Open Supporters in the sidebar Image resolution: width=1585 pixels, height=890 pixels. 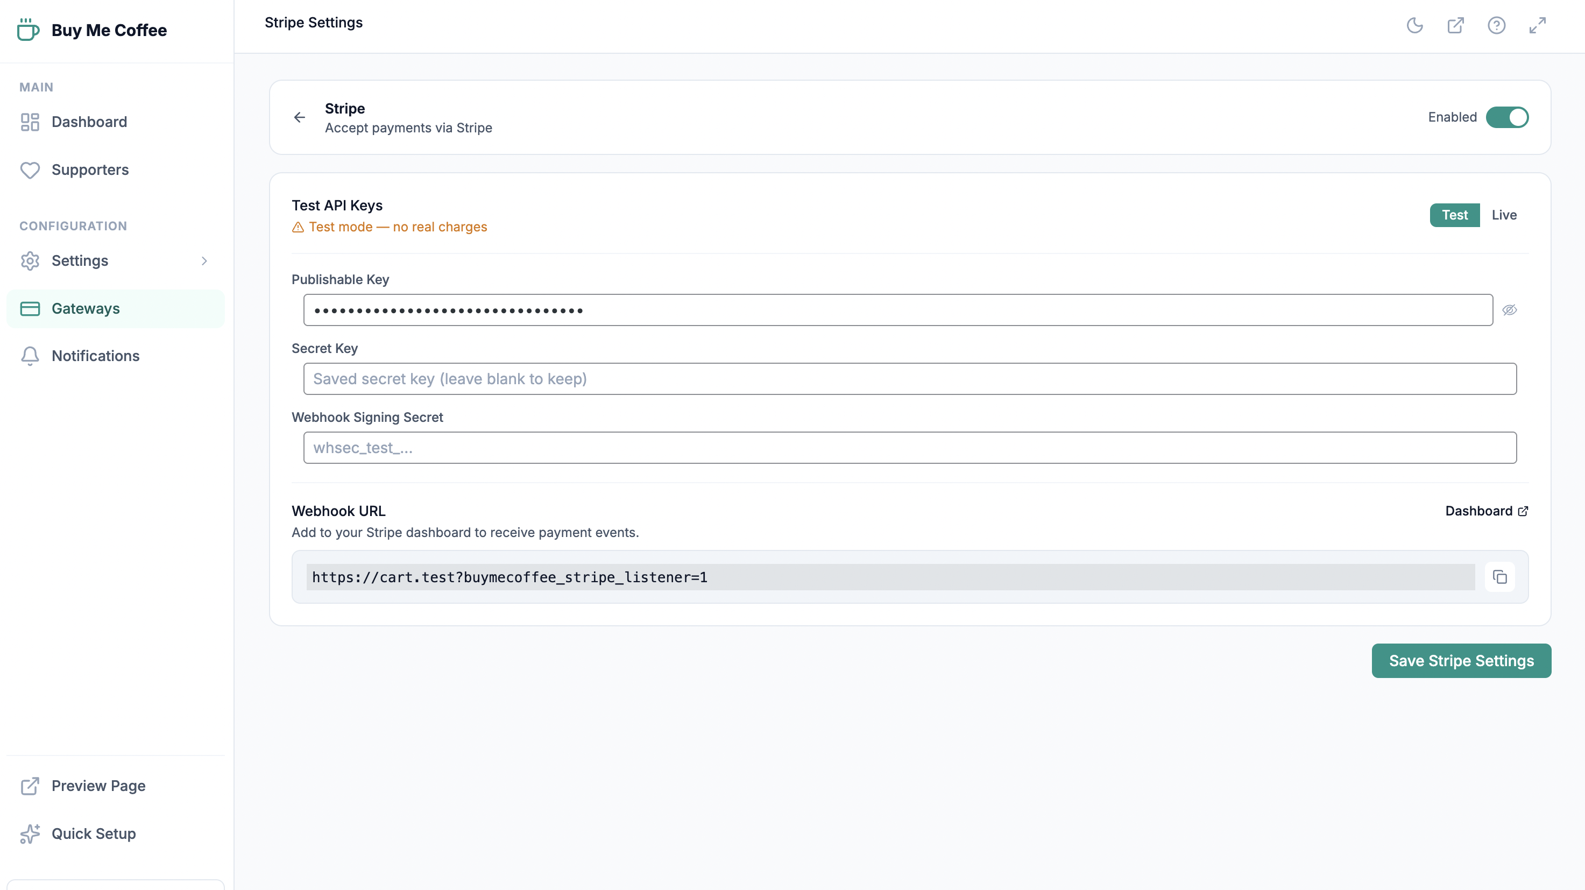coord(116,170)
